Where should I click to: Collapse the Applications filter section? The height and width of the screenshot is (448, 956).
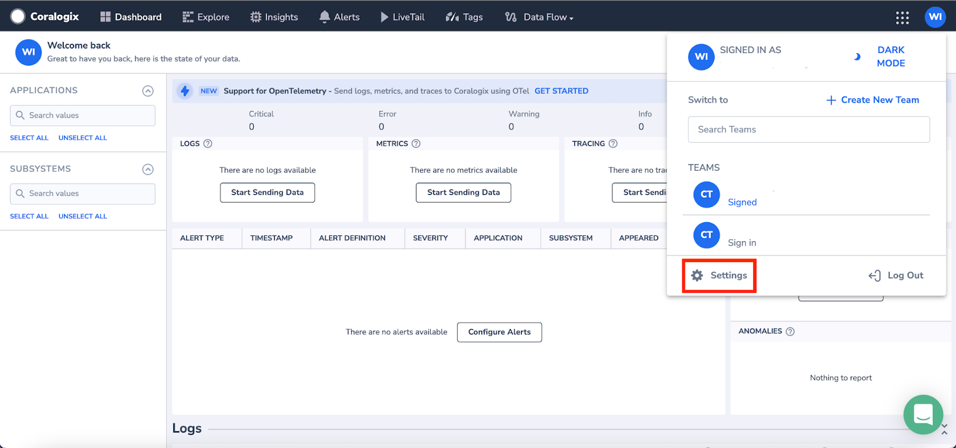click(148, 91)
